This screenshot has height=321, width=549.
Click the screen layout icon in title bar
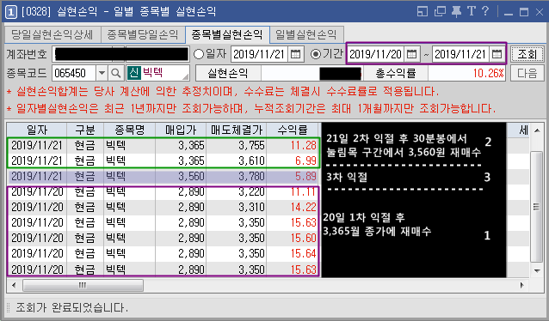pos(423,11)
